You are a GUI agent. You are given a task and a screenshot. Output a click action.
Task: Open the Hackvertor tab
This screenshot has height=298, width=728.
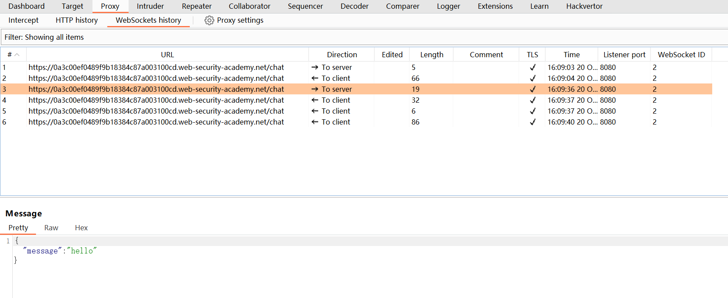584,6
